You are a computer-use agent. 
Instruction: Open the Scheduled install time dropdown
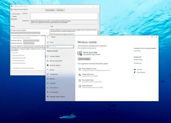click(x=29, y=43)
